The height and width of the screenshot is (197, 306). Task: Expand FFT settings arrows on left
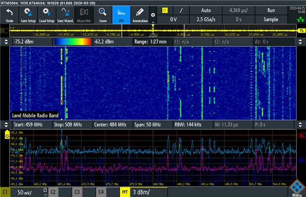pyautogui.click(x=6, y=125)
